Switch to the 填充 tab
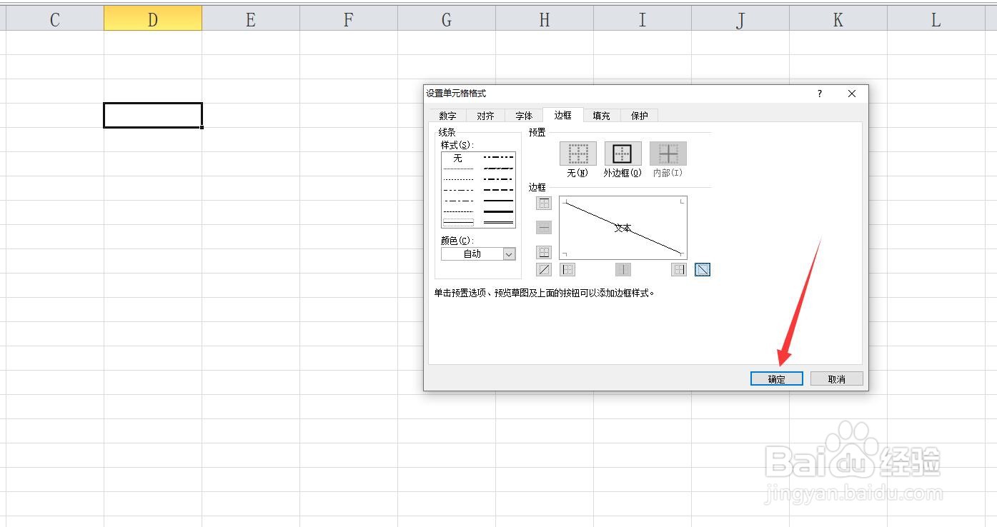The image size is (997, 527). point(602,116)
